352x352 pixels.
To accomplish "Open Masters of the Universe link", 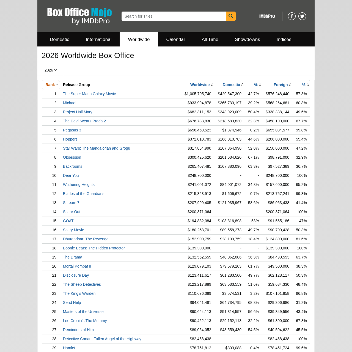I will tap(83, 312).
